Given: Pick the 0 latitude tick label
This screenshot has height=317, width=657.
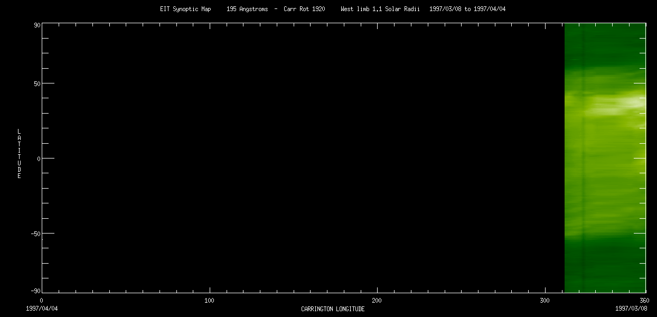Looking at the screenshot, I should tap(39, 158).
